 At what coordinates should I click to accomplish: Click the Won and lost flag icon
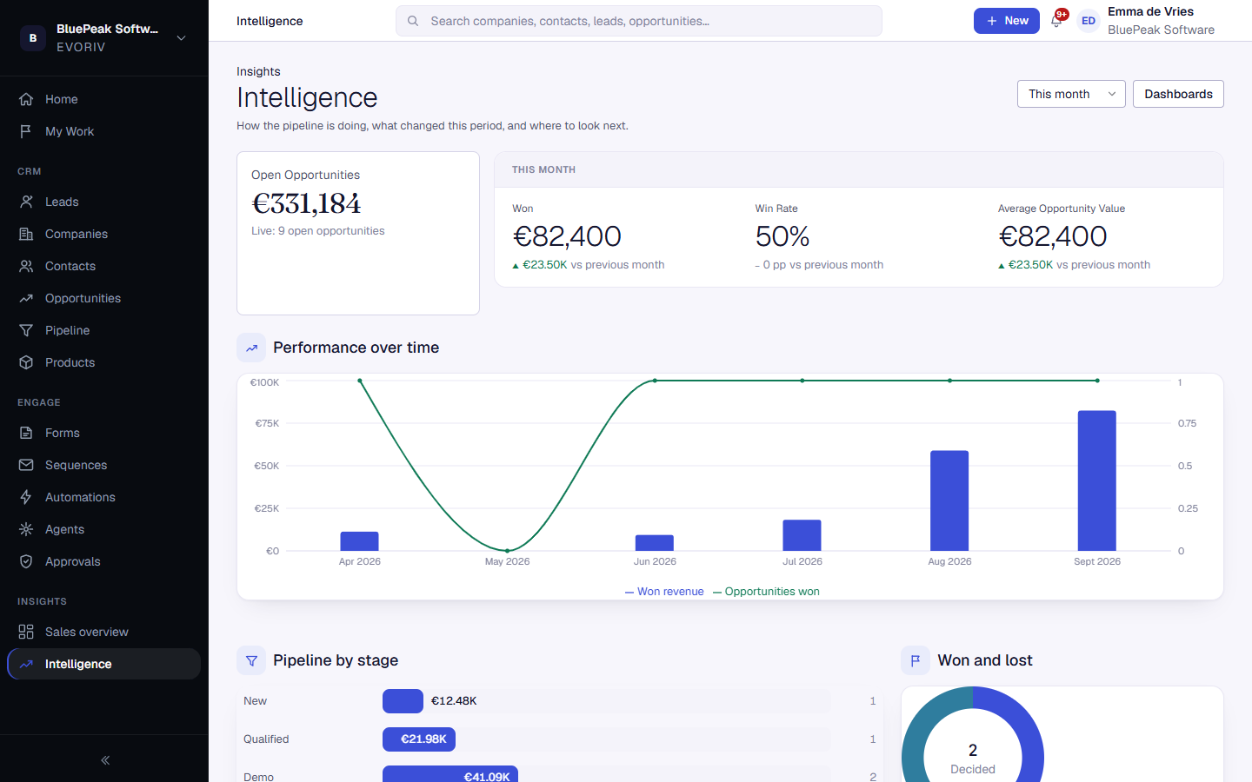pos(916,660)
